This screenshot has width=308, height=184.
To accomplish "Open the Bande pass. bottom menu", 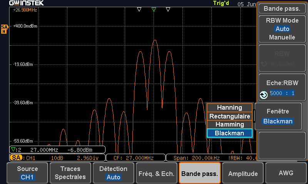I will [199, 173].
